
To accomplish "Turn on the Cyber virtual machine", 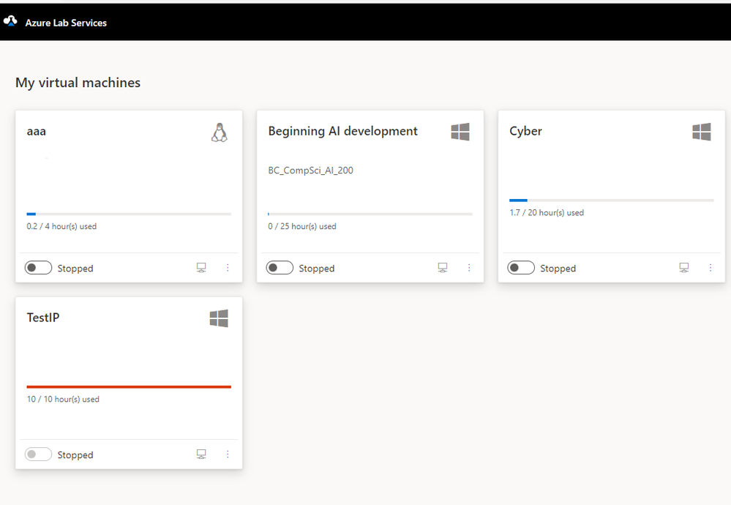I will tap(521, 268).
